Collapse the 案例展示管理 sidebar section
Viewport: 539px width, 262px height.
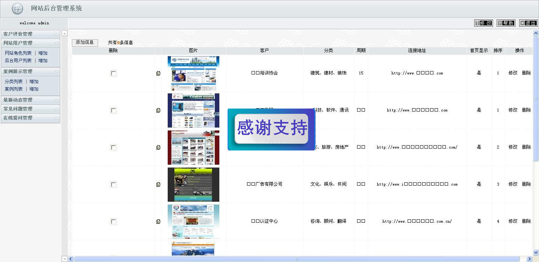point(30,71)
